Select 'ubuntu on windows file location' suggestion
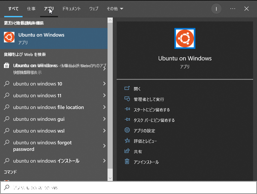 49,107
